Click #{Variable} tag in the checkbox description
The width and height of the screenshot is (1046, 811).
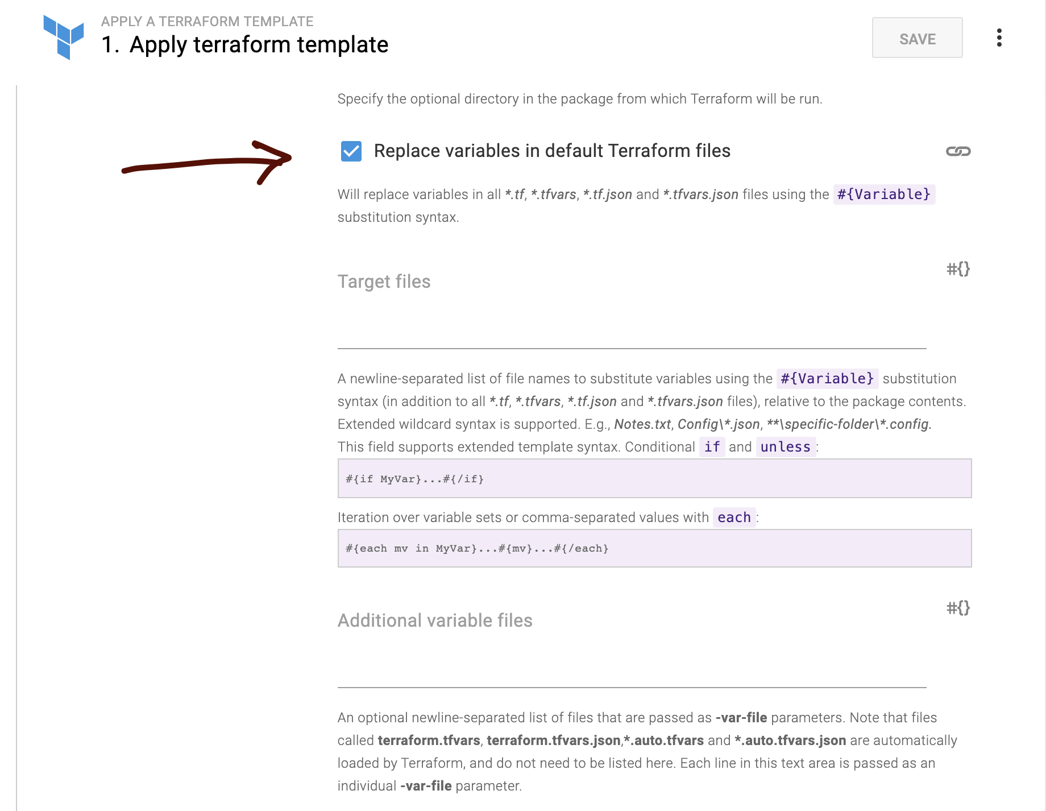pos(883,195)
